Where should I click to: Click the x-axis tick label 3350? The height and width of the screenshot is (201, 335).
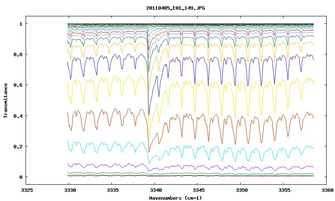pyautogui.click(x=242, y=190)
